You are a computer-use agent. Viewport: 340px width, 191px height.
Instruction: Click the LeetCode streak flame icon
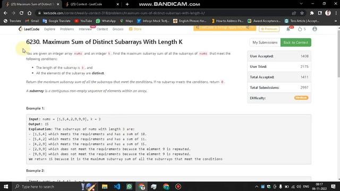(x=300, y=29)
